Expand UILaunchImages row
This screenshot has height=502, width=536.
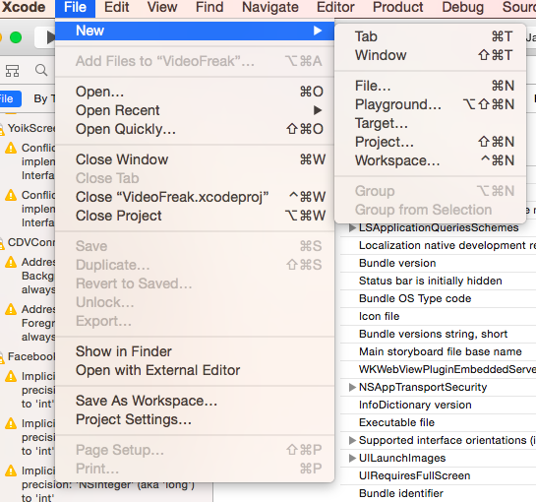(x=352, y=458)
